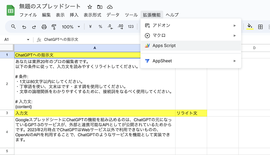Image resolution: width=270 pixels, height=155 pixels.
Task: Choose Apps Script from the menu
Action: tap(191, 46)
